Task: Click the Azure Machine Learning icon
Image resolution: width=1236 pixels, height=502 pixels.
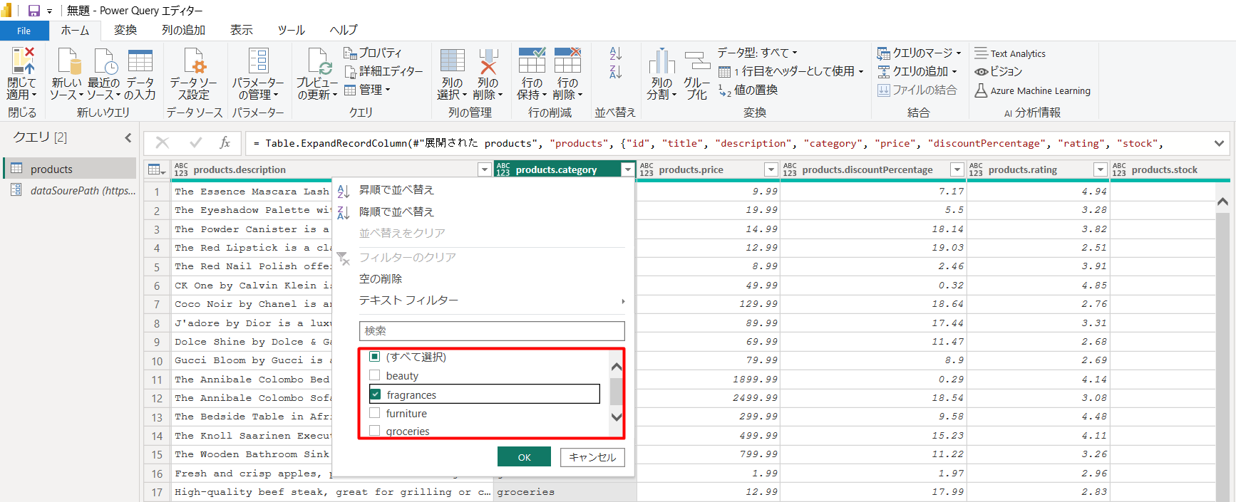Action: tap(982, 90)
